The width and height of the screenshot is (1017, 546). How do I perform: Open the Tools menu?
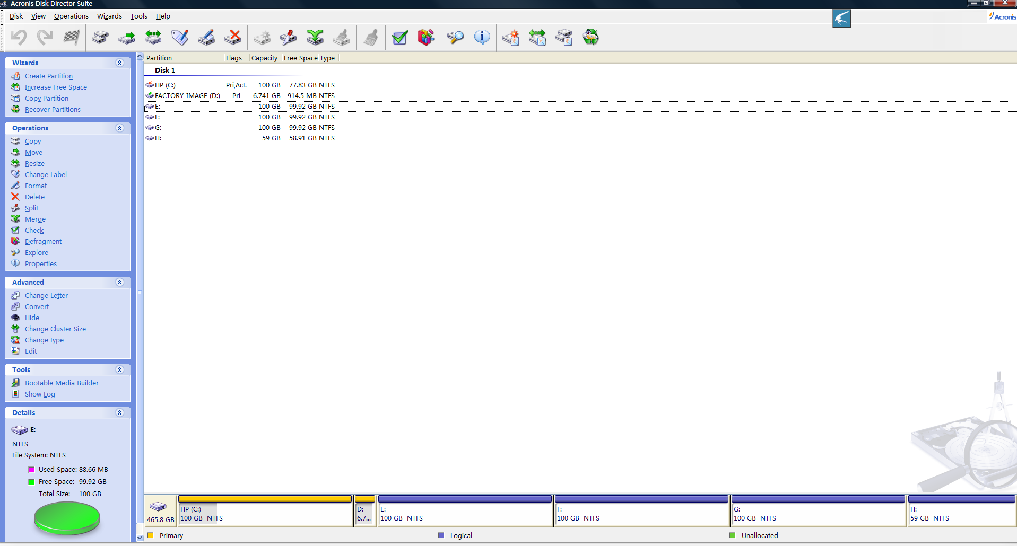pos(139,16)
